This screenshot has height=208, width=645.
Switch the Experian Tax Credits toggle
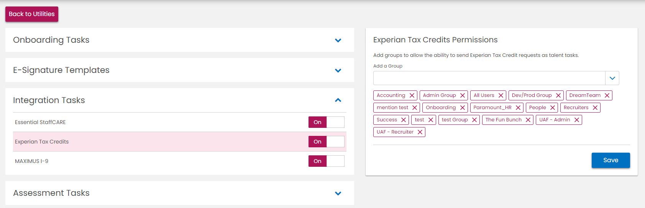(x=326, y=142)
